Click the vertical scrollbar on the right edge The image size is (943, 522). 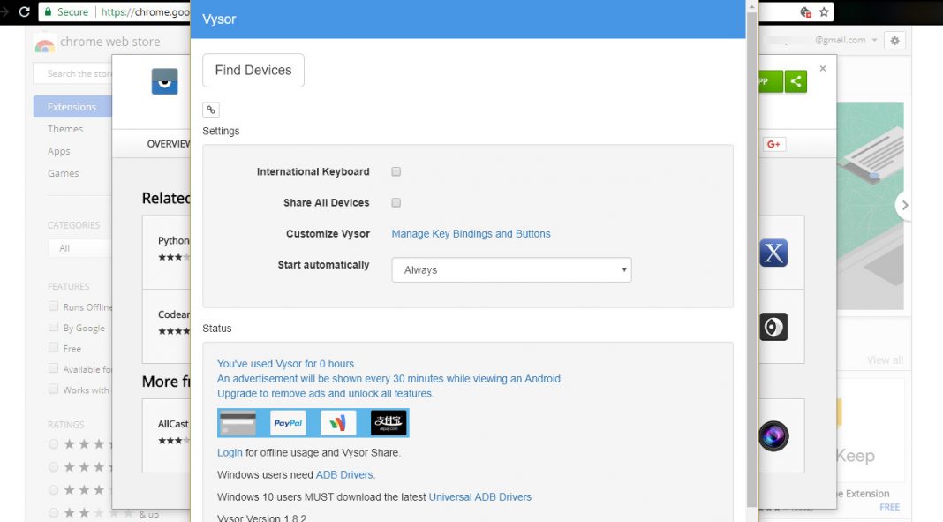point(752,265)
